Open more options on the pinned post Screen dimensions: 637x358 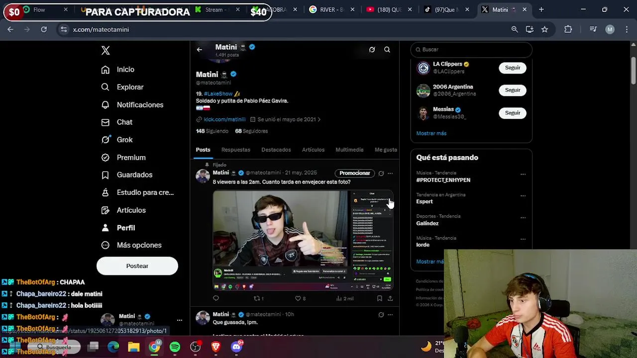click(390, 174)
